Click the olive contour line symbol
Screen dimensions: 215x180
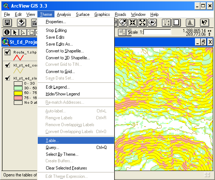coord(19,70)
